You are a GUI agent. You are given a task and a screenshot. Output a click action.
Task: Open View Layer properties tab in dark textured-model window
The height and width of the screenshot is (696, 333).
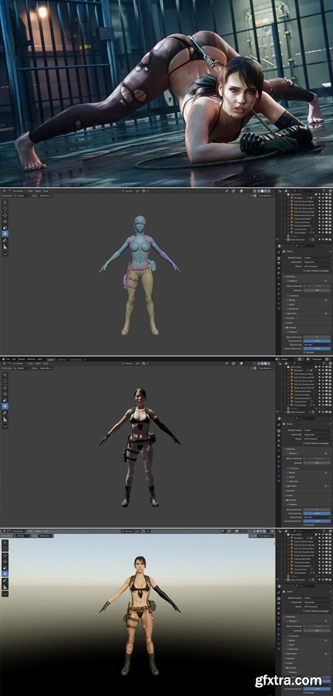tap(278, 441)
